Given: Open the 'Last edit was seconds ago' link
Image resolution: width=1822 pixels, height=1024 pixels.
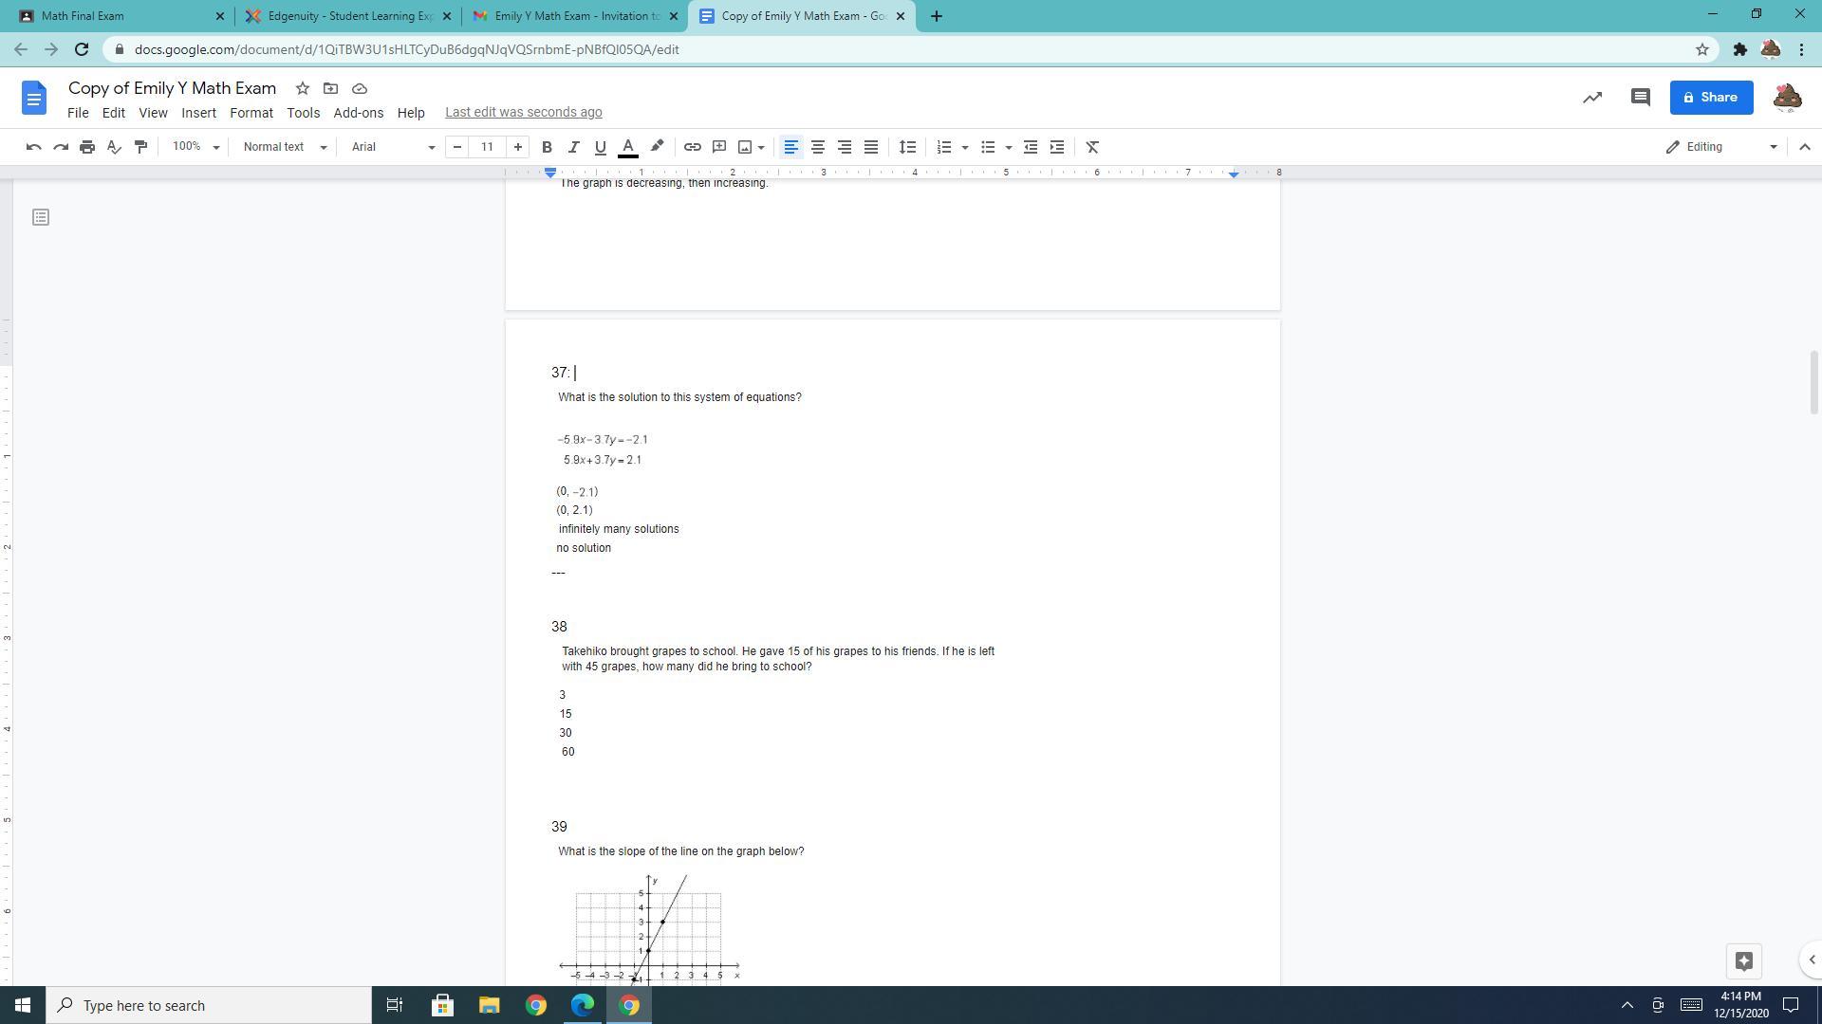Looking at the screenshot, I should [523, 112].
